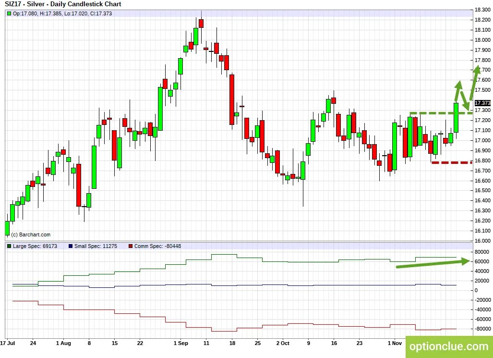Click the blue Small Spec legend swatch
The image size is (493, 358).
(x=71, y=246)
